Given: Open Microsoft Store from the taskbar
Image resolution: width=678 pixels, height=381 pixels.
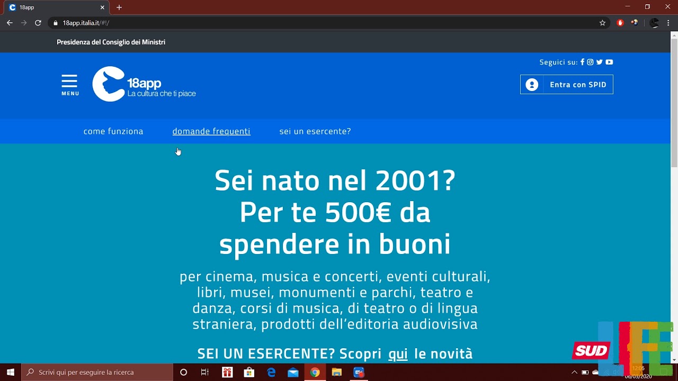Looking at the screenshot, I should [x=249, y=373].
